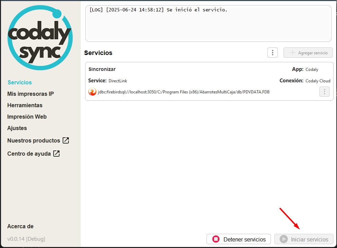The image size is (337, 248).
Task: Click the App value Codaly
Action: [x=312, y=70]
